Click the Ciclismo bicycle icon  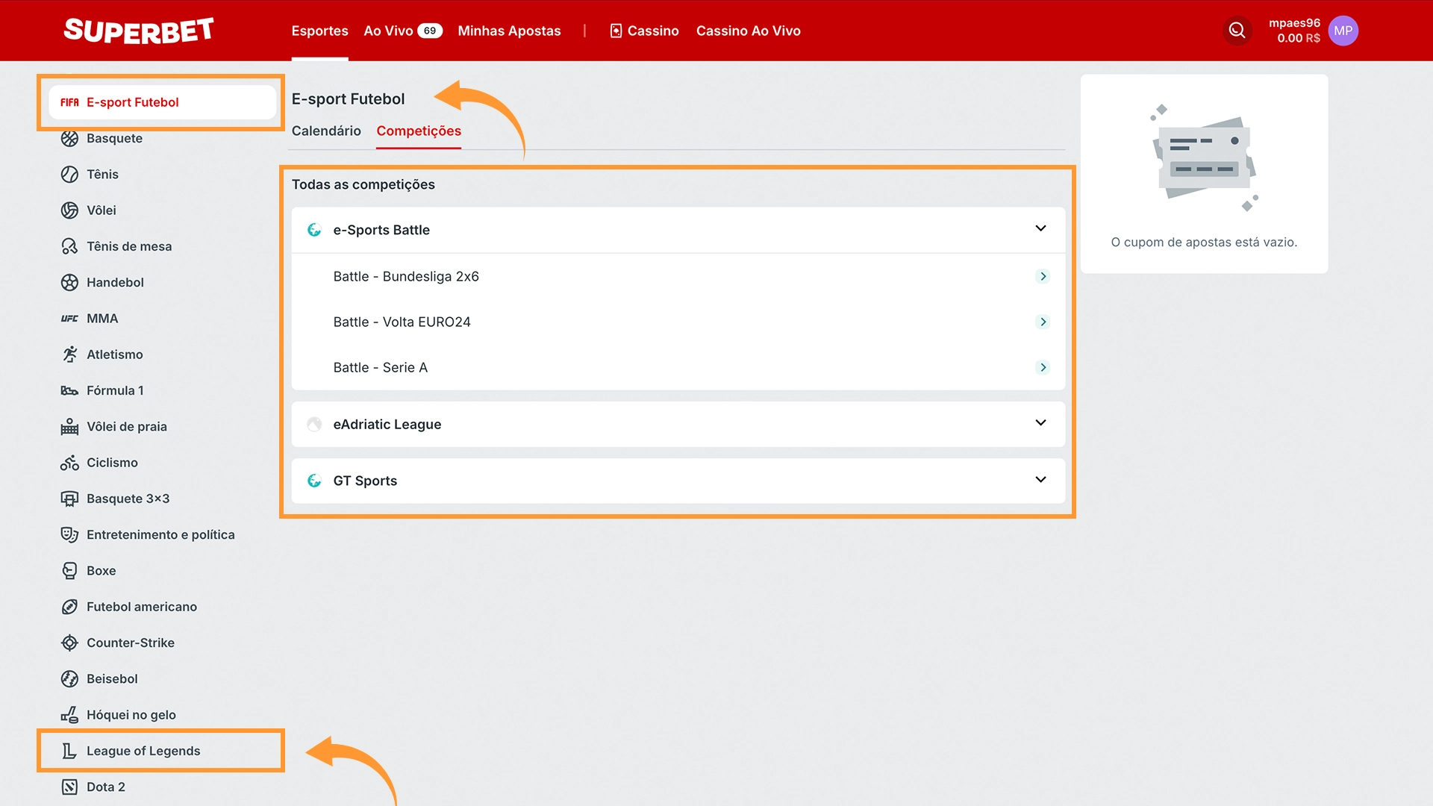(69, 463)
